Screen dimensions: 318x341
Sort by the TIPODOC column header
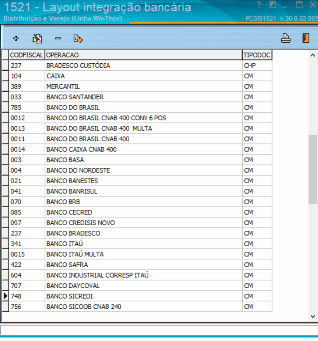coord(257,55)
